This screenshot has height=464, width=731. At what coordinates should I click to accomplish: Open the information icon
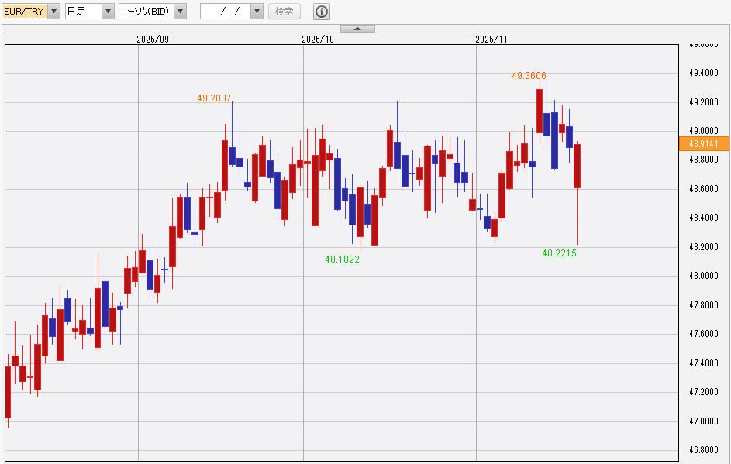point(322,11)
